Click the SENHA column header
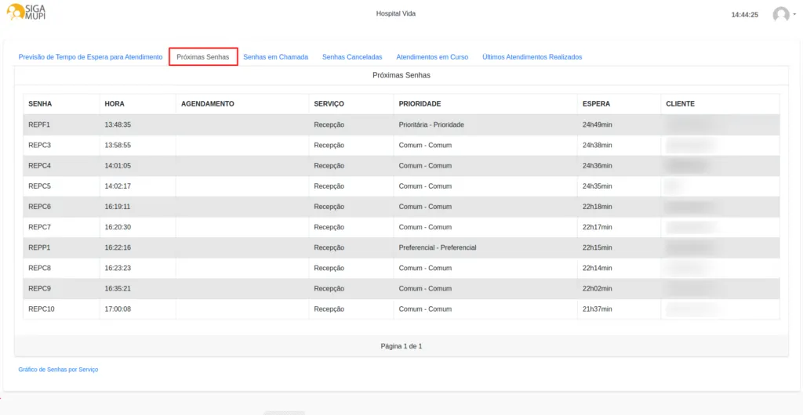 coord(40,104)
